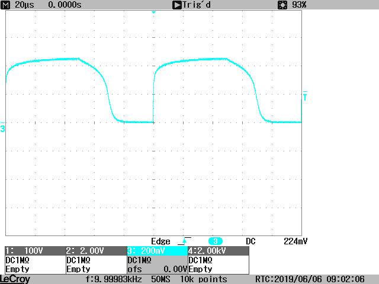Screen dimensions: 379x284
Task: Click channel 2 DC1MΩ coupling text
Action: (78, 260)
